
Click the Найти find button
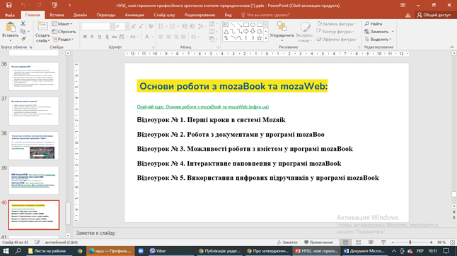click(x=374, y=24)
